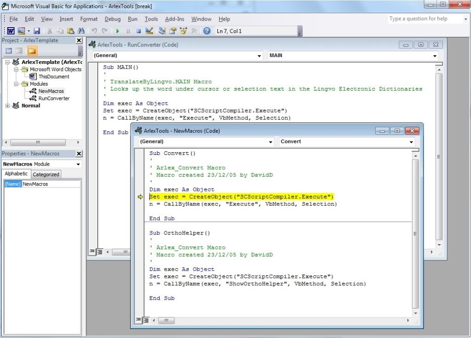Open the Format menu
The height and width of the screenshot is (338, 471).
coord(88,19)
